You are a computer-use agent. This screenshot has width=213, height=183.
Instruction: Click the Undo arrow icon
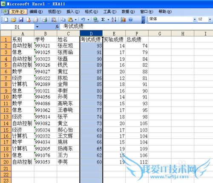[83, 20]
